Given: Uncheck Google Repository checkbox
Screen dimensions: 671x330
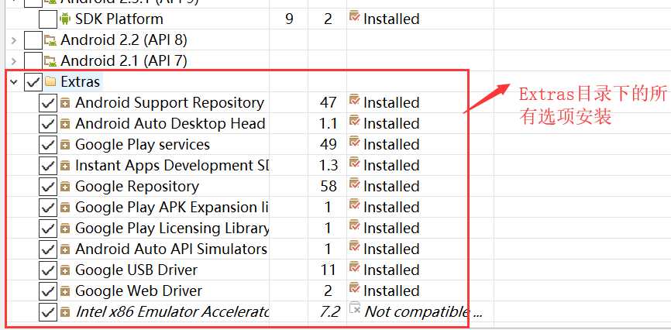Looking at the screenshot, I should point(47,187).
